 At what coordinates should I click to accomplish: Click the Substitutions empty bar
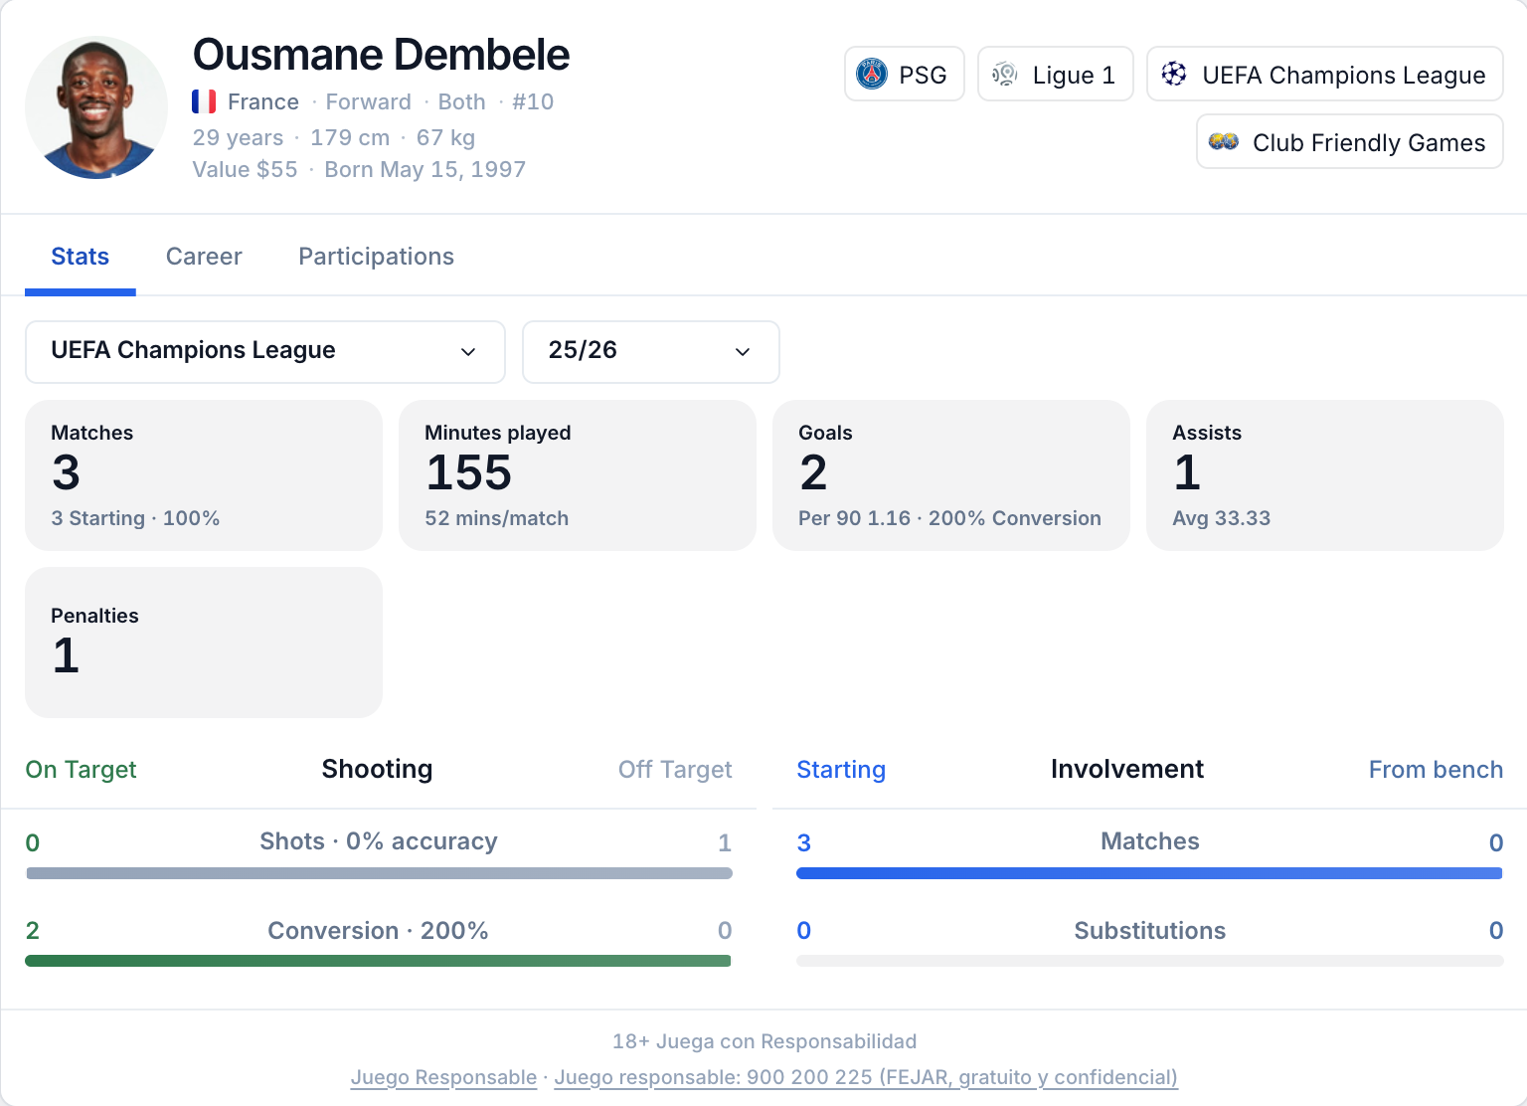tap(1149, 961)
